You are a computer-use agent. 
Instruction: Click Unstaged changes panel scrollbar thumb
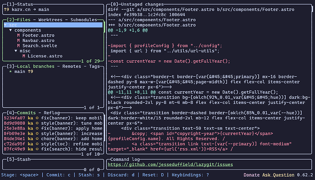pyautogui.click(x=312, y=9)
